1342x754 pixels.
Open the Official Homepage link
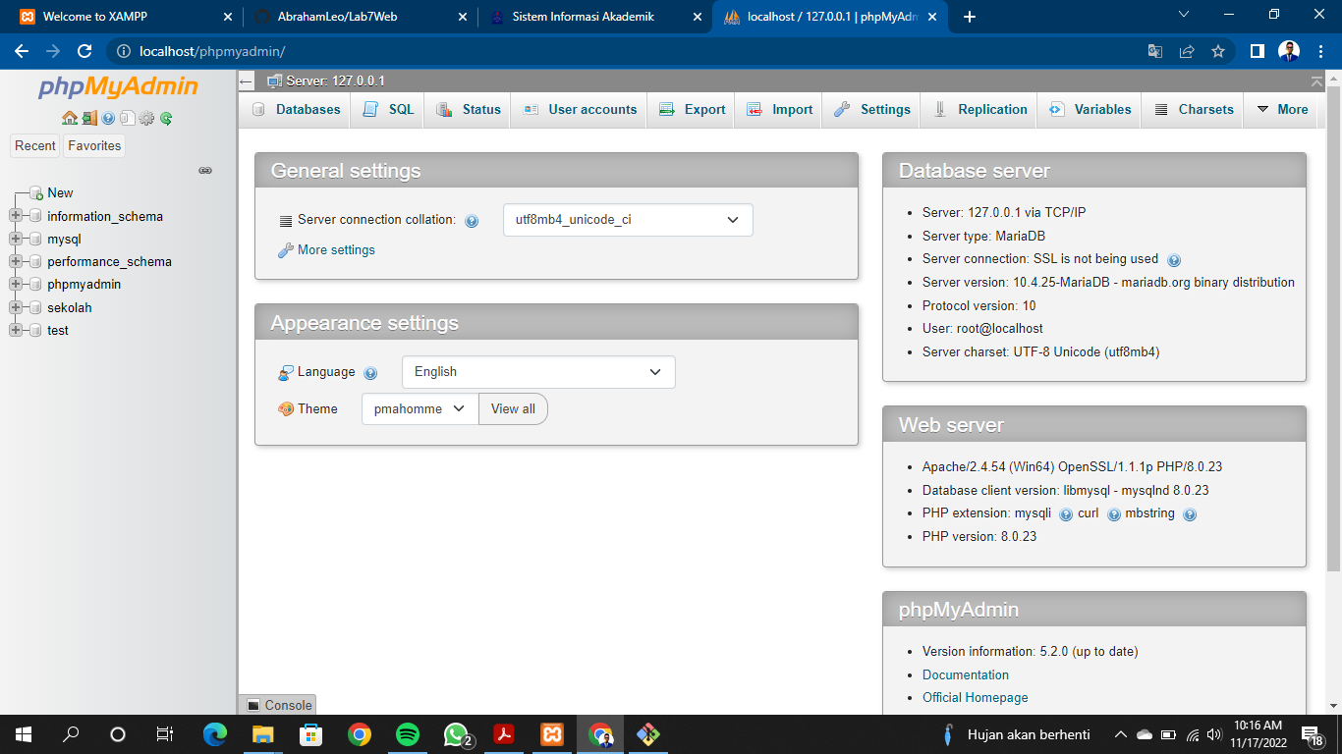[976, 697]
